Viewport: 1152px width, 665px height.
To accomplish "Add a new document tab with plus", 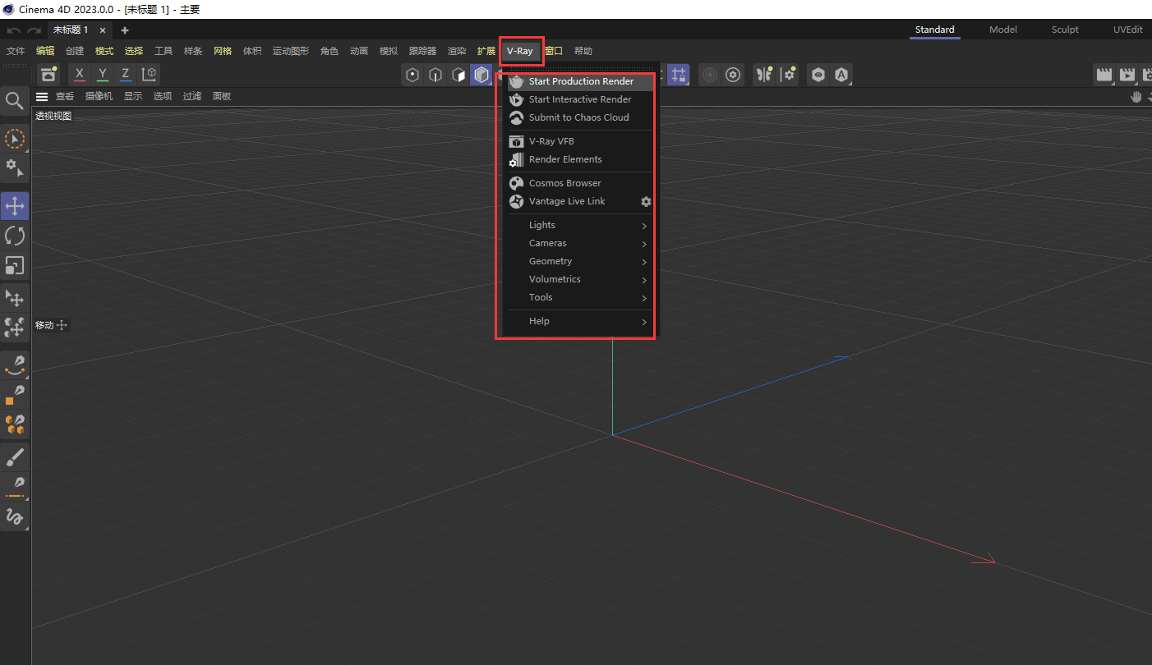I will (125, 30).
